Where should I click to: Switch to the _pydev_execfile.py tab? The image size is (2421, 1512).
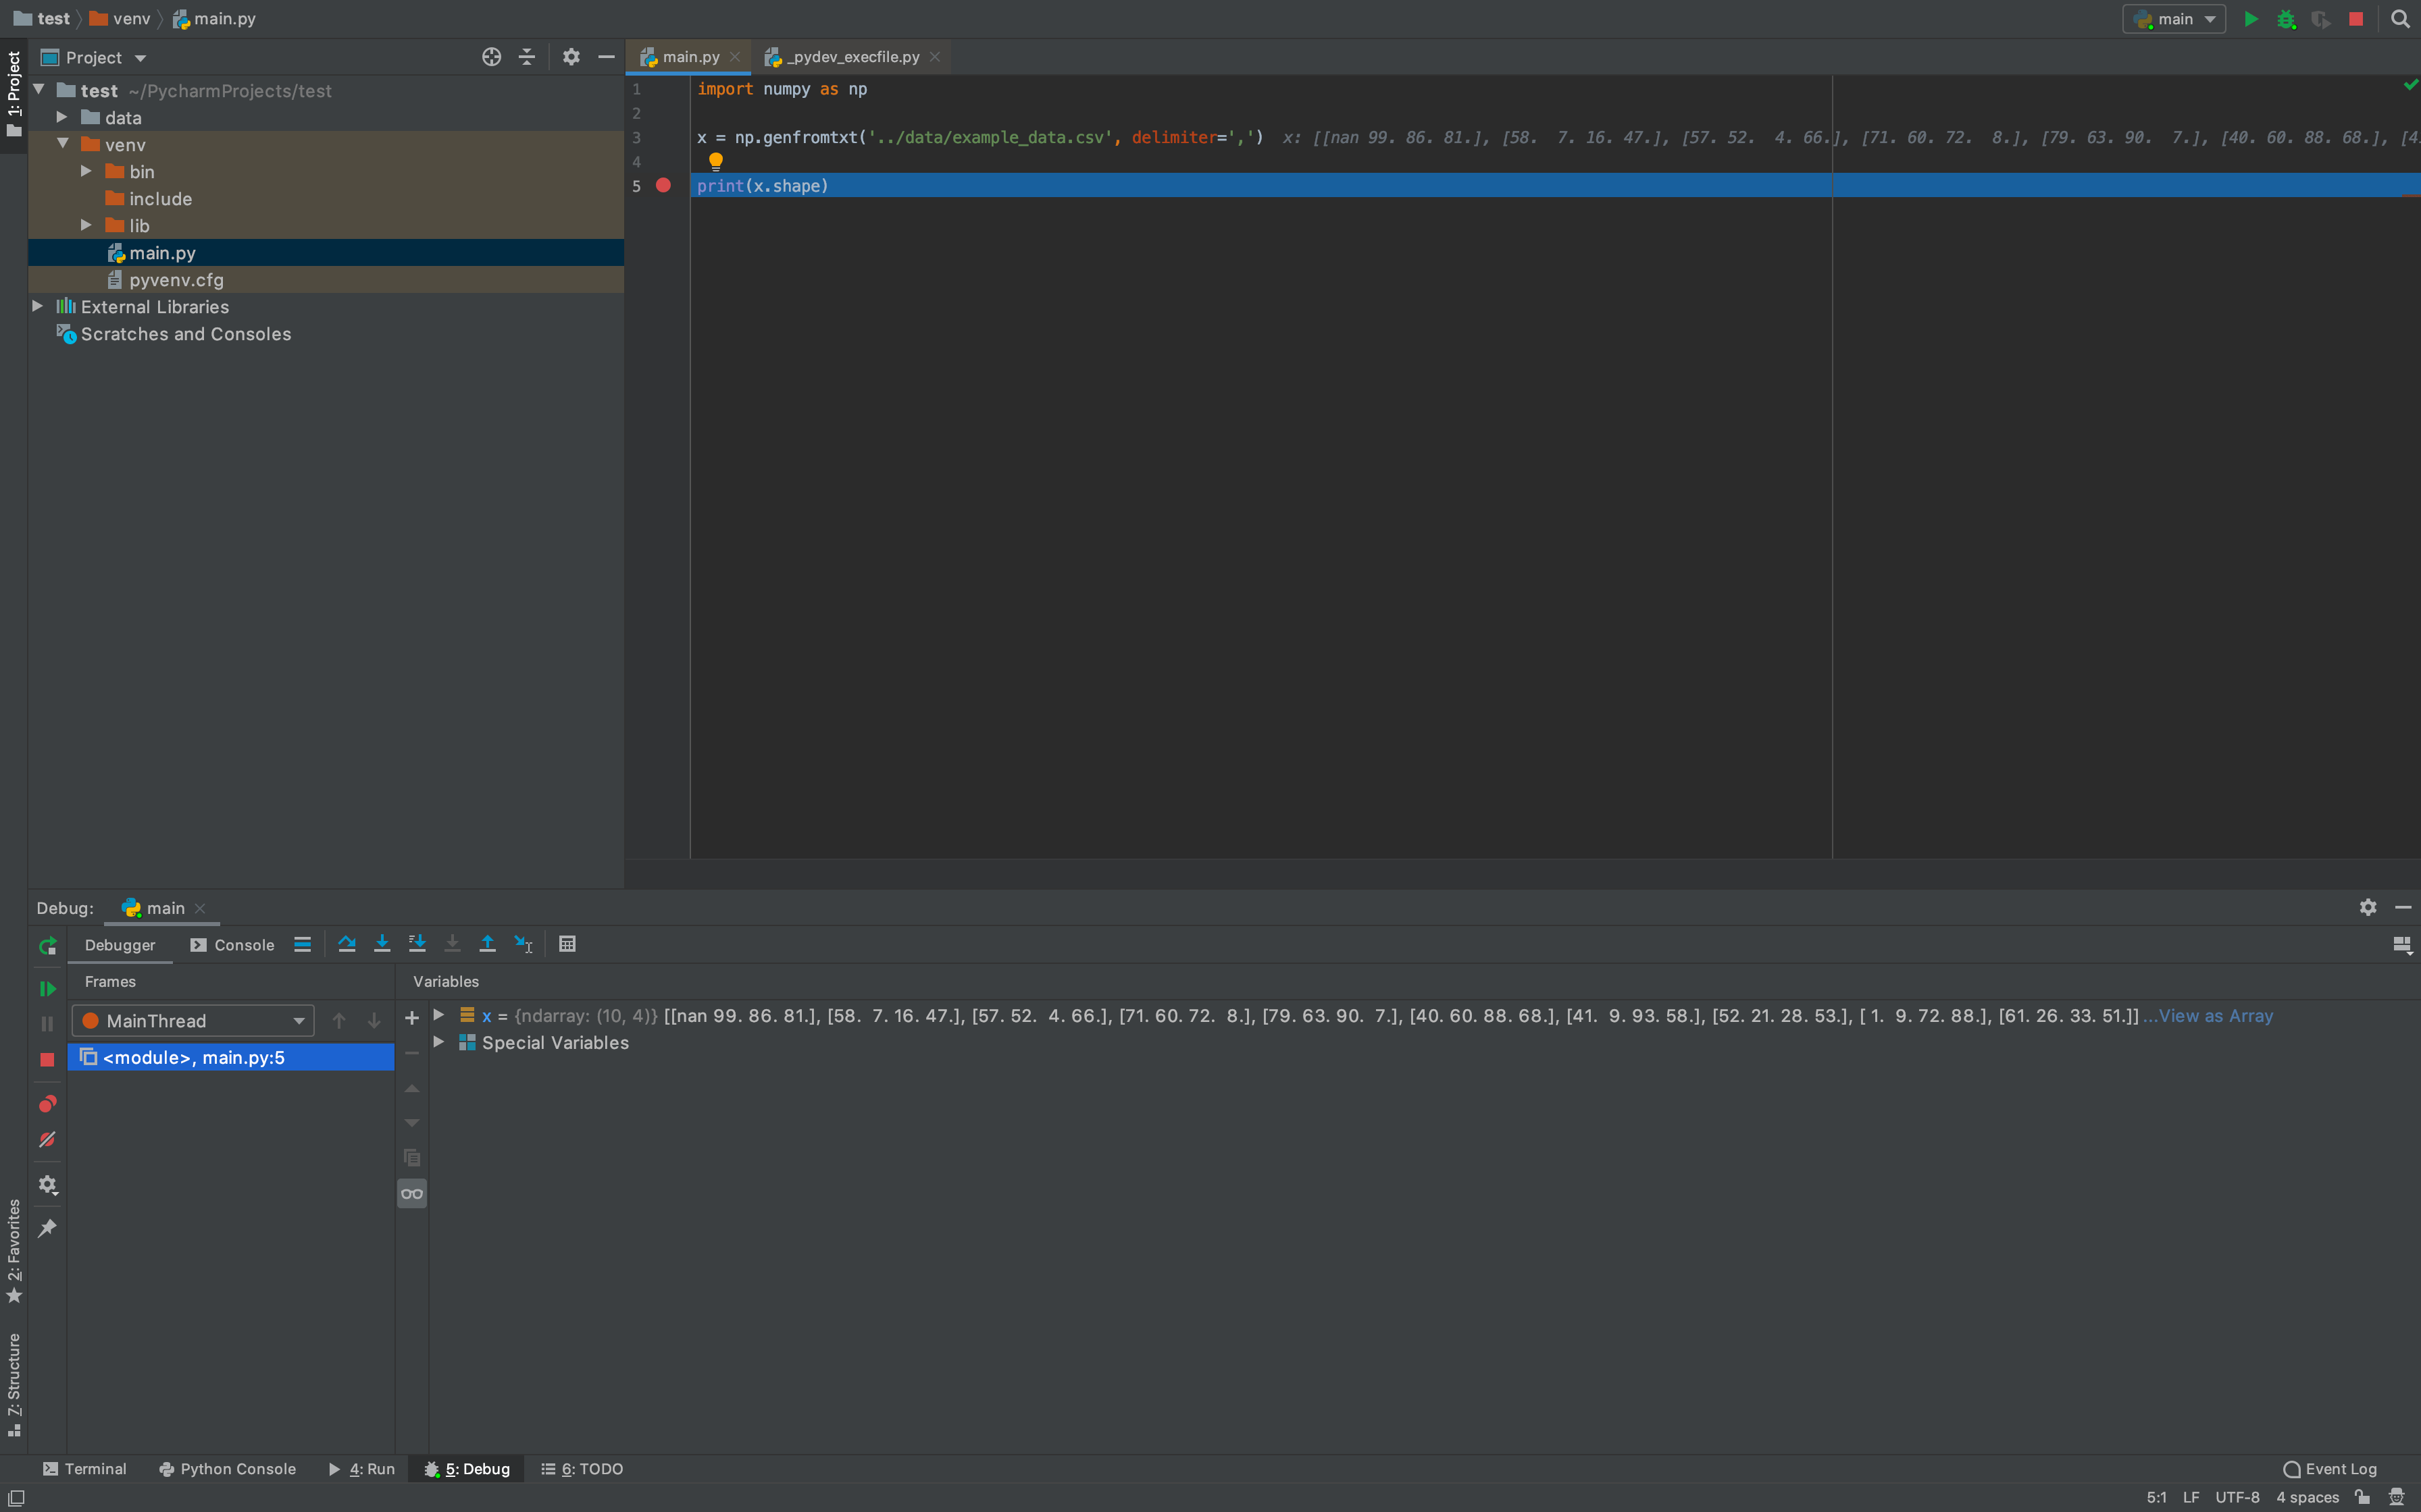(852, 57)
